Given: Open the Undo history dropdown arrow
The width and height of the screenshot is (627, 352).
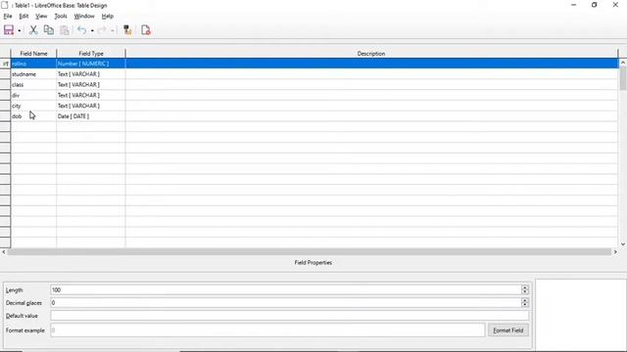Looking at the screenshot, I should point(92,30).
